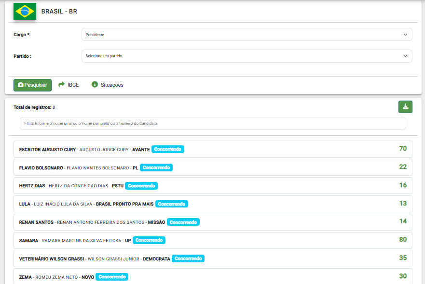
Task: Click Concorrendo badge for Lula
Action: click(172, 204)
